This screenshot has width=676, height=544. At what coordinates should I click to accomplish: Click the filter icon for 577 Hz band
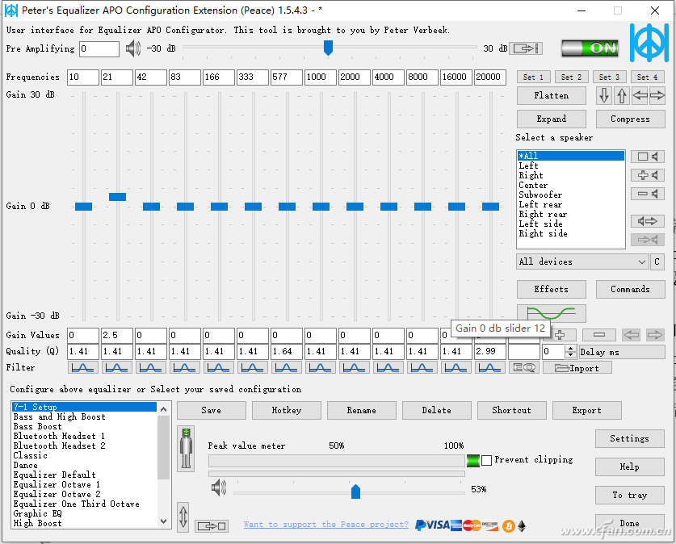[x=286, y=368]
